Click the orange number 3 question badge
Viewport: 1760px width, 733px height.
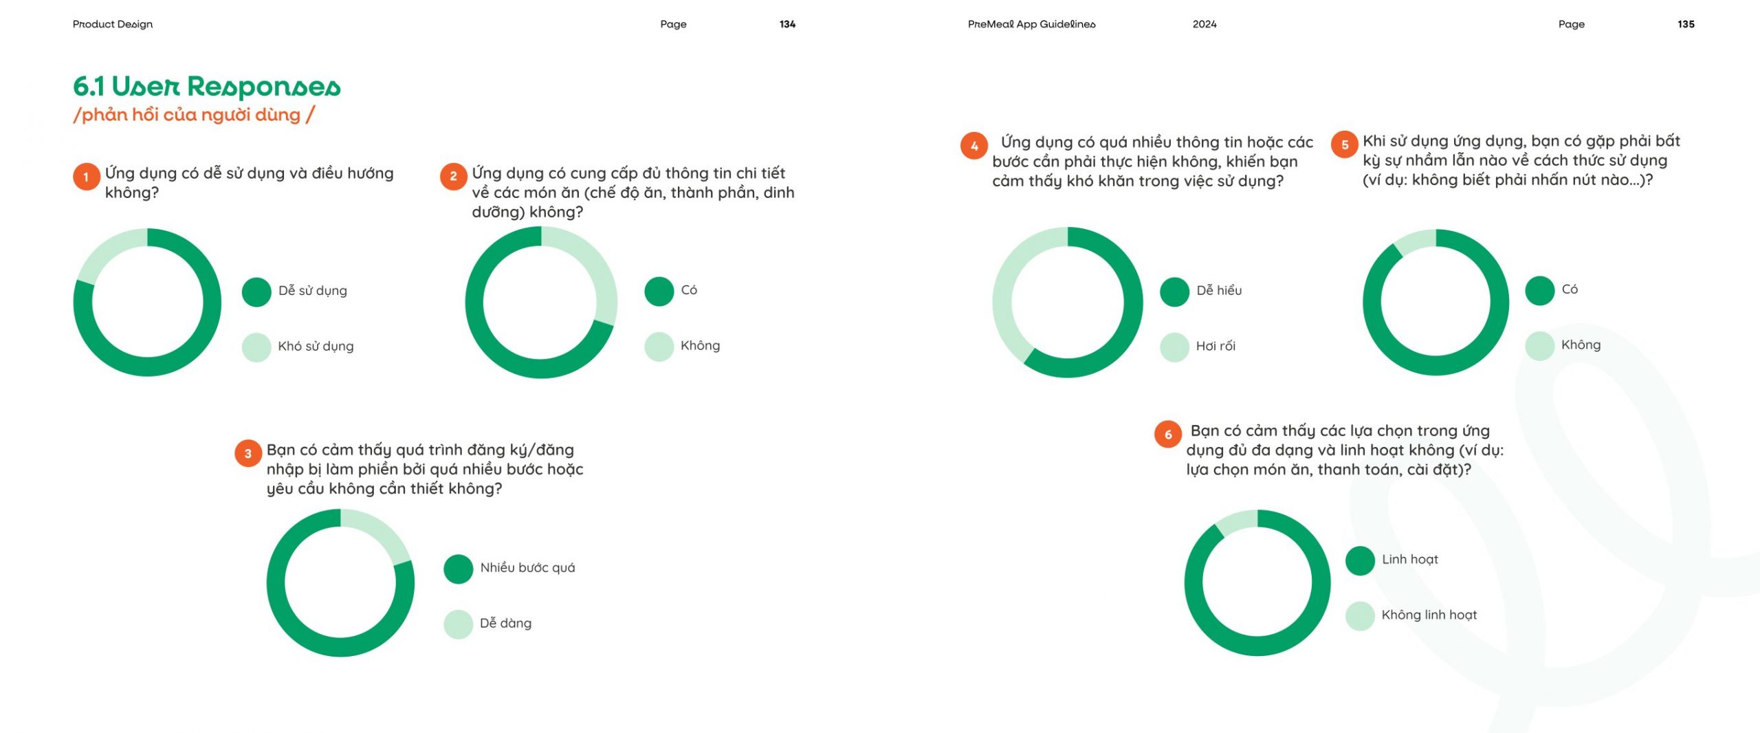[248, 454]
